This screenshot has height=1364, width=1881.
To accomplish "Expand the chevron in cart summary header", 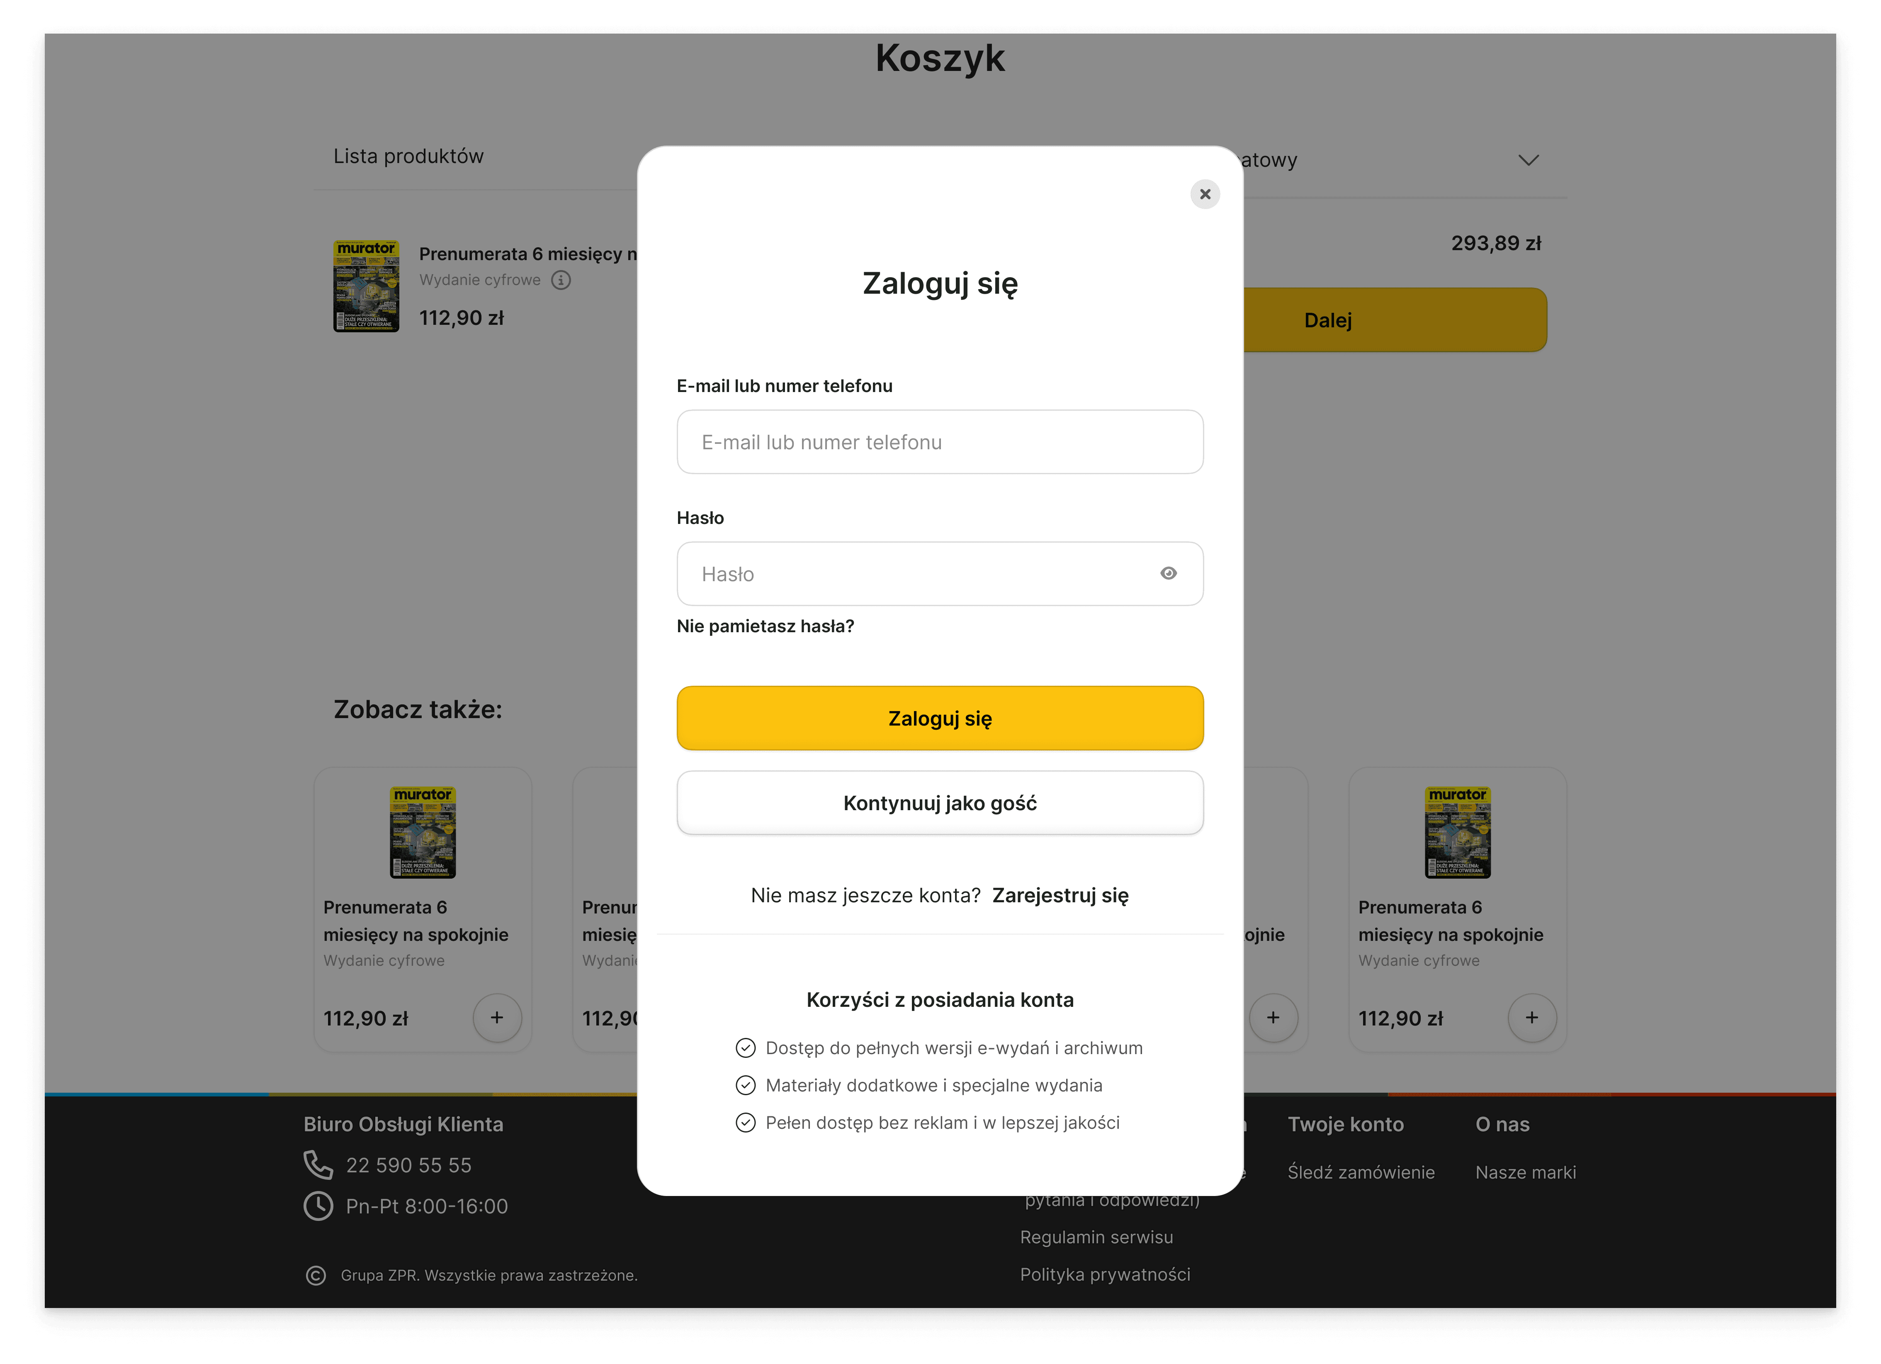I will pos(1529,160).
